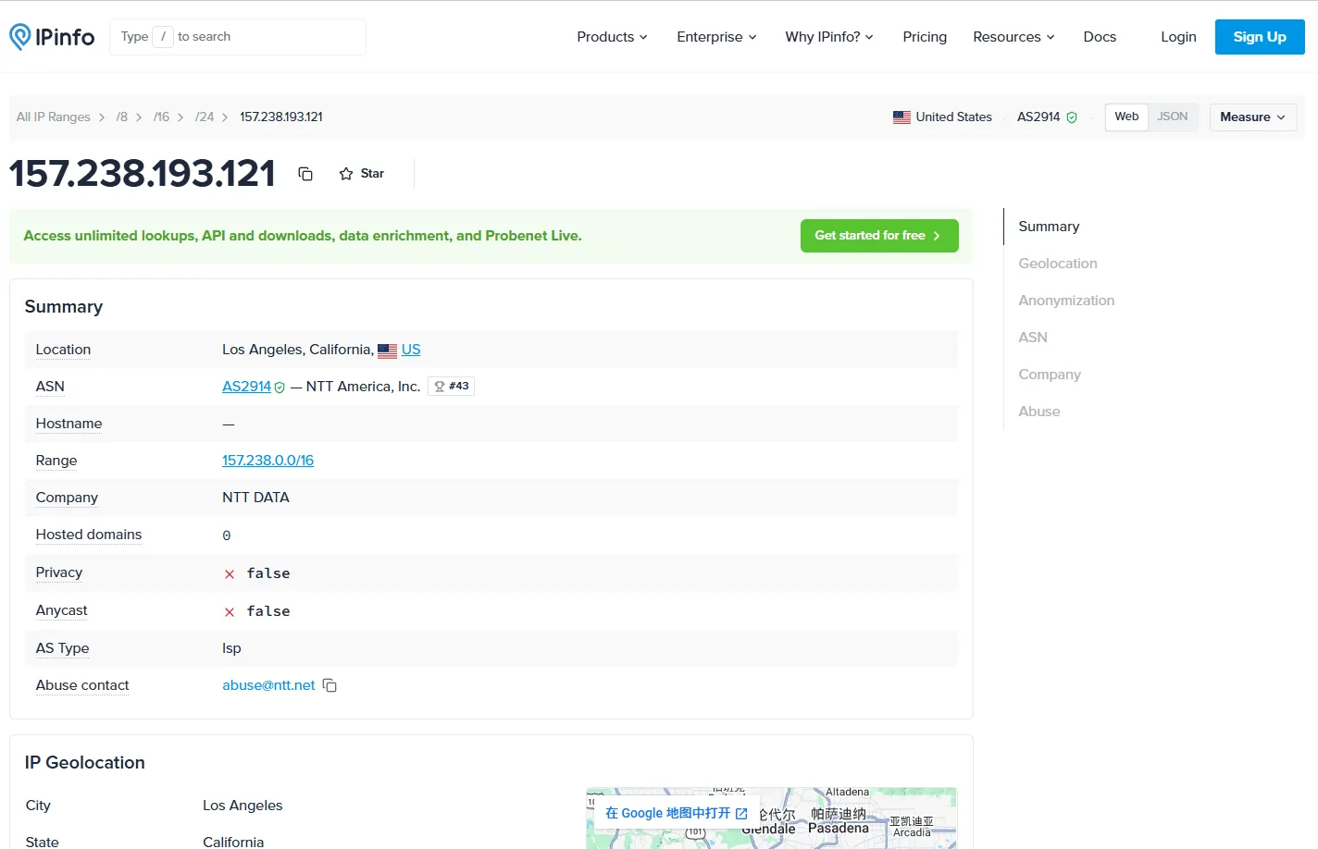Viewport: 1318px width, 849px height.
Task: Copy the IP address 157.238.193.121
Action: click(x=305, y=174)
